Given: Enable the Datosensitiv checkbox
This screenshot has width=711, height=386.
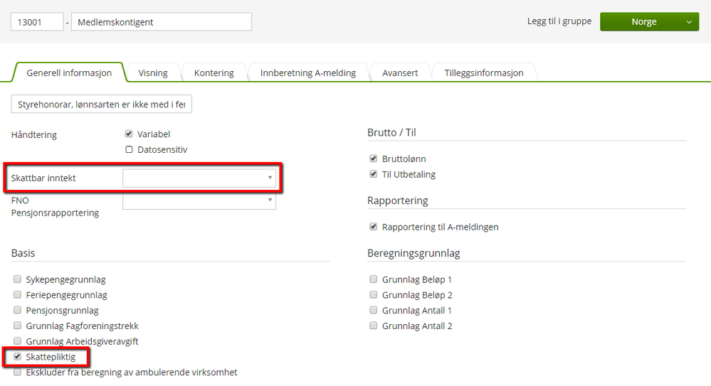Looking at the screenshot, I should point(129,149).
